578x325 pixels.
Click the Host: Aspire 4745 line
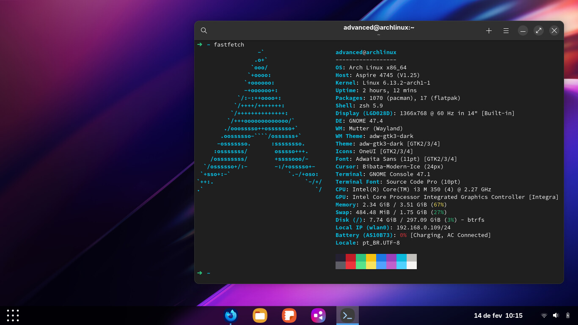[378, 75]
